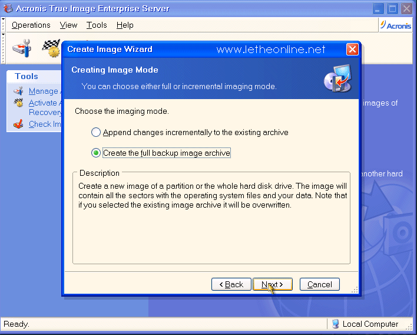Go Back in the wizard
The height and width of the screenshot is (335, 417).
coord(231,284)
